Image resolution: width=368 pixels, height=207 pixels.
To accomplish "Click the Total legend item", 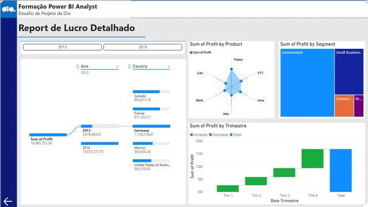I will pyautogui.click(x=235, y=135).
